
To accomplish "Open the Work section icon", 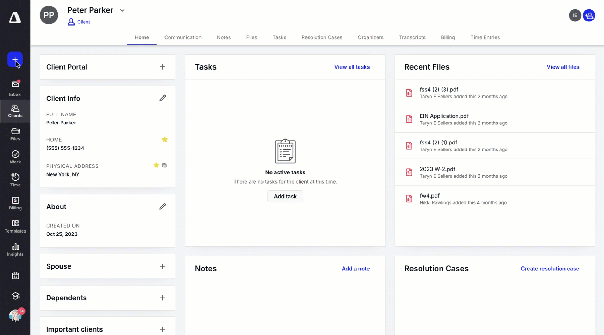I will 15,157.
